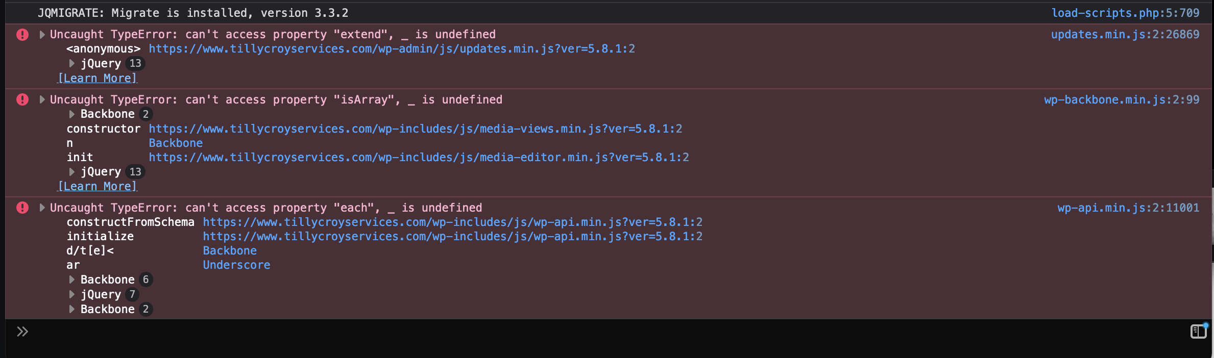
Task: Open the wp-api.min.js:2:11001 source link
Action: [1128, 208]
